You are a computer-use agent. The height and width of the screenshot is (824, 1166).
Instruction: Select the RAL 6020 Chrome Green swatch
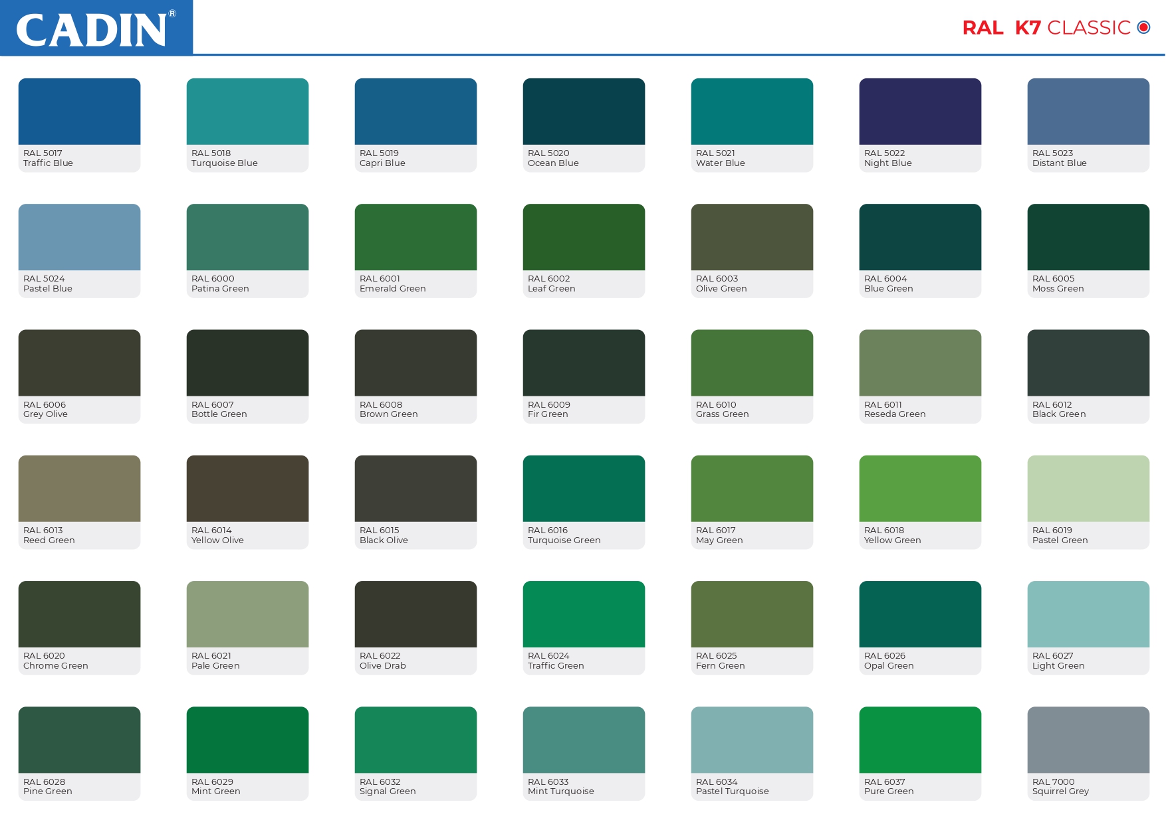pyautogui.click(x=79, y=614)
